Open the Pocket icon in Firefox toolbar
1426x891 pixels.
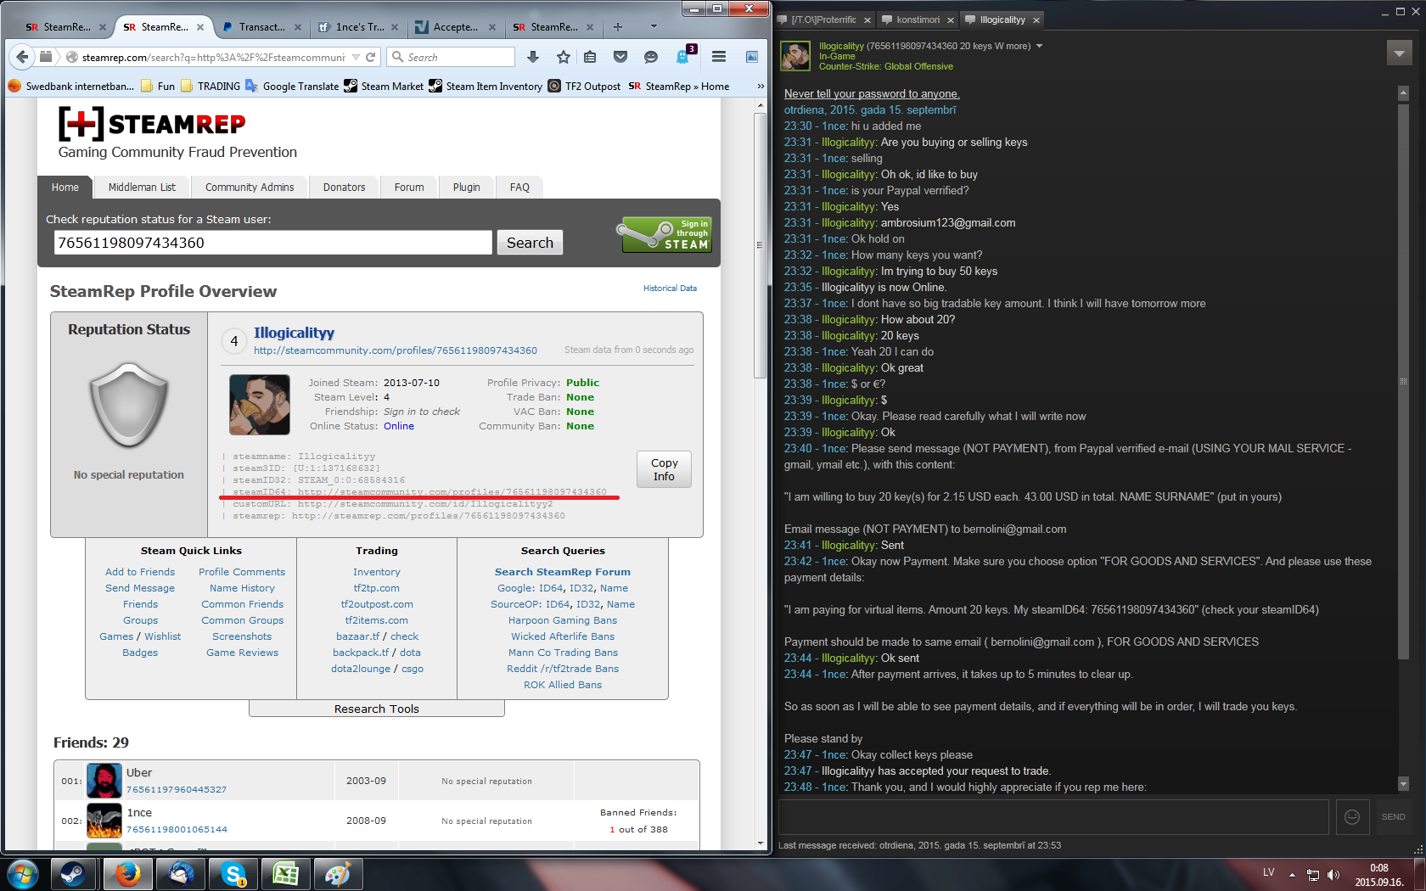pyautogui.click(x=620, y=57)
